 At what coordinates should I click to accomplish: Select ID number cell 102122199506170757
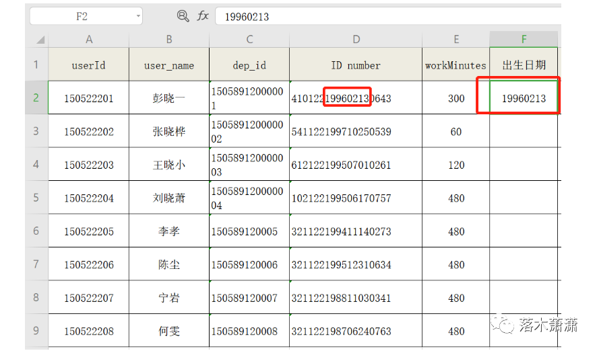[x=356, y=198]
